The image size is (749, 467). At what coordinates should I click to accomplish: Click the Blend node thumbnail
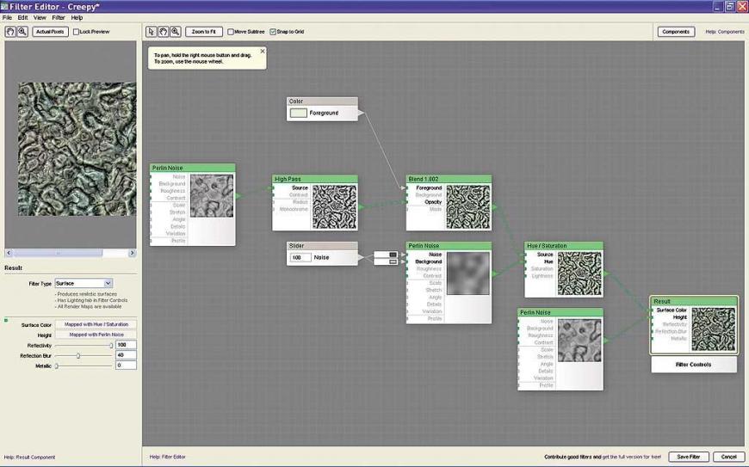coord(468,207)
